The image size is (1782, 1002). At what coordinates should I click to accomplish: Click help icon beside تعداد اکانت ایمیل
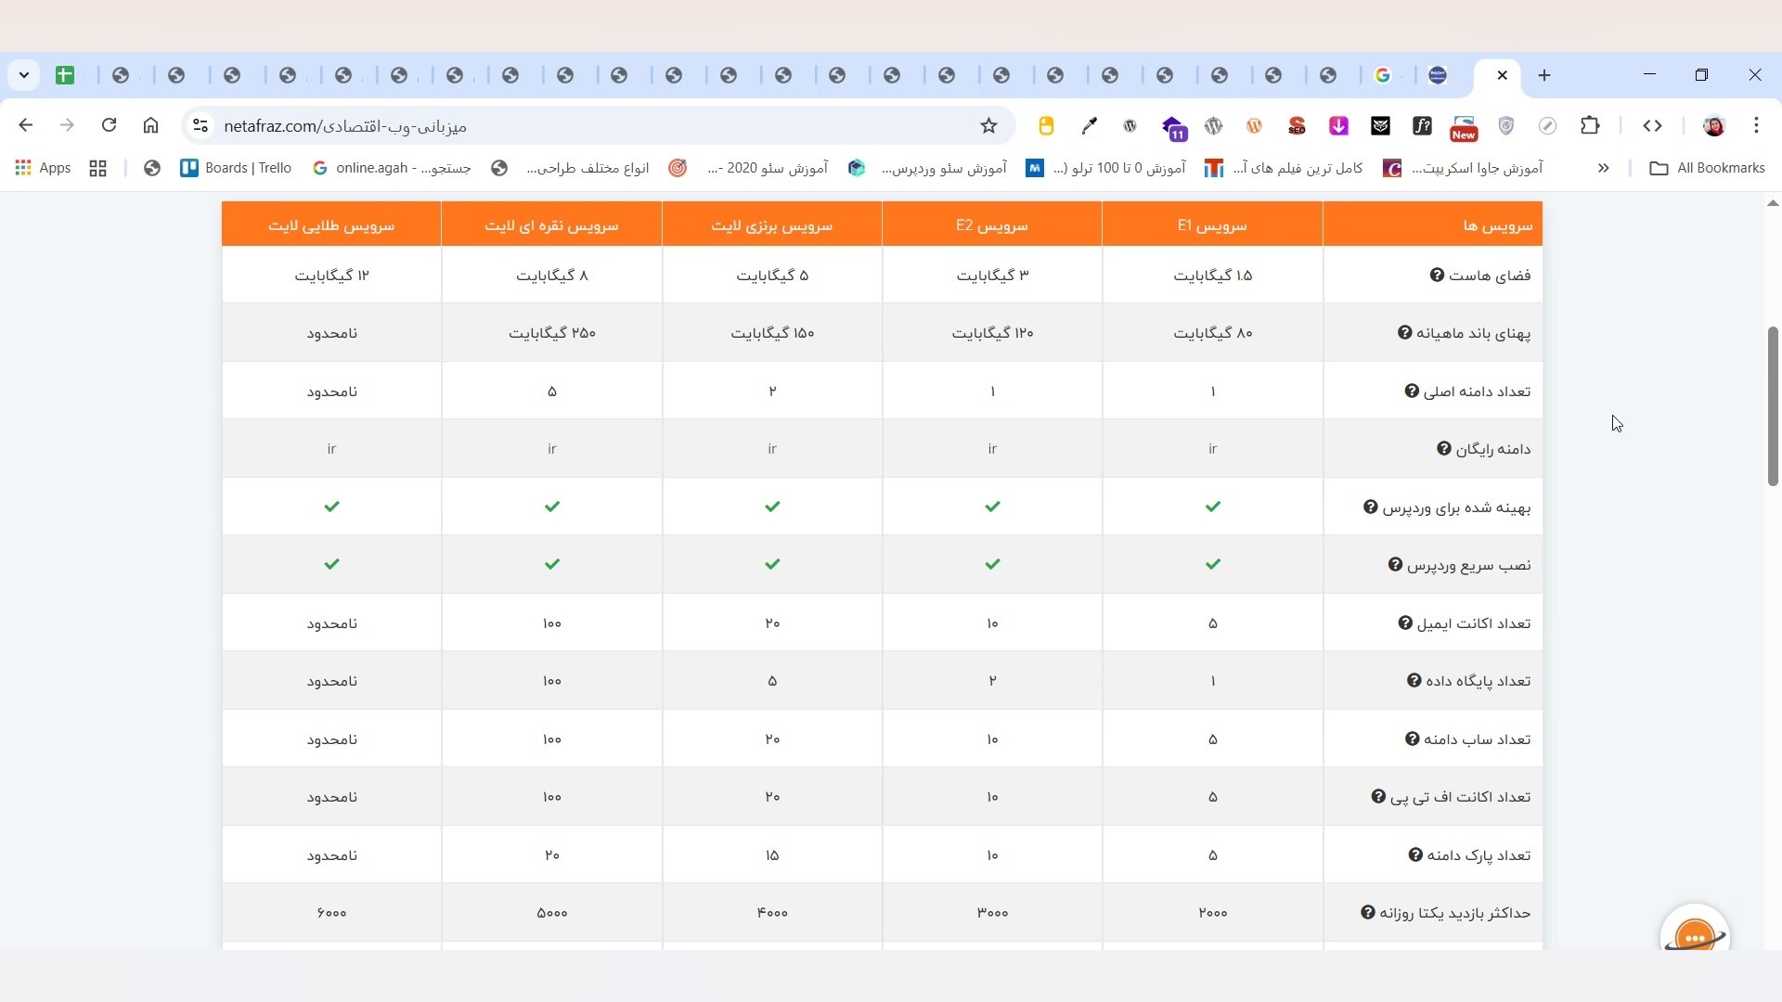1405,623
